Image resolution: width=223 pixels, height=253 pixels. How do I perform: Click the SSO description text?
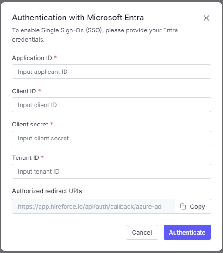[x=95, y=35]
